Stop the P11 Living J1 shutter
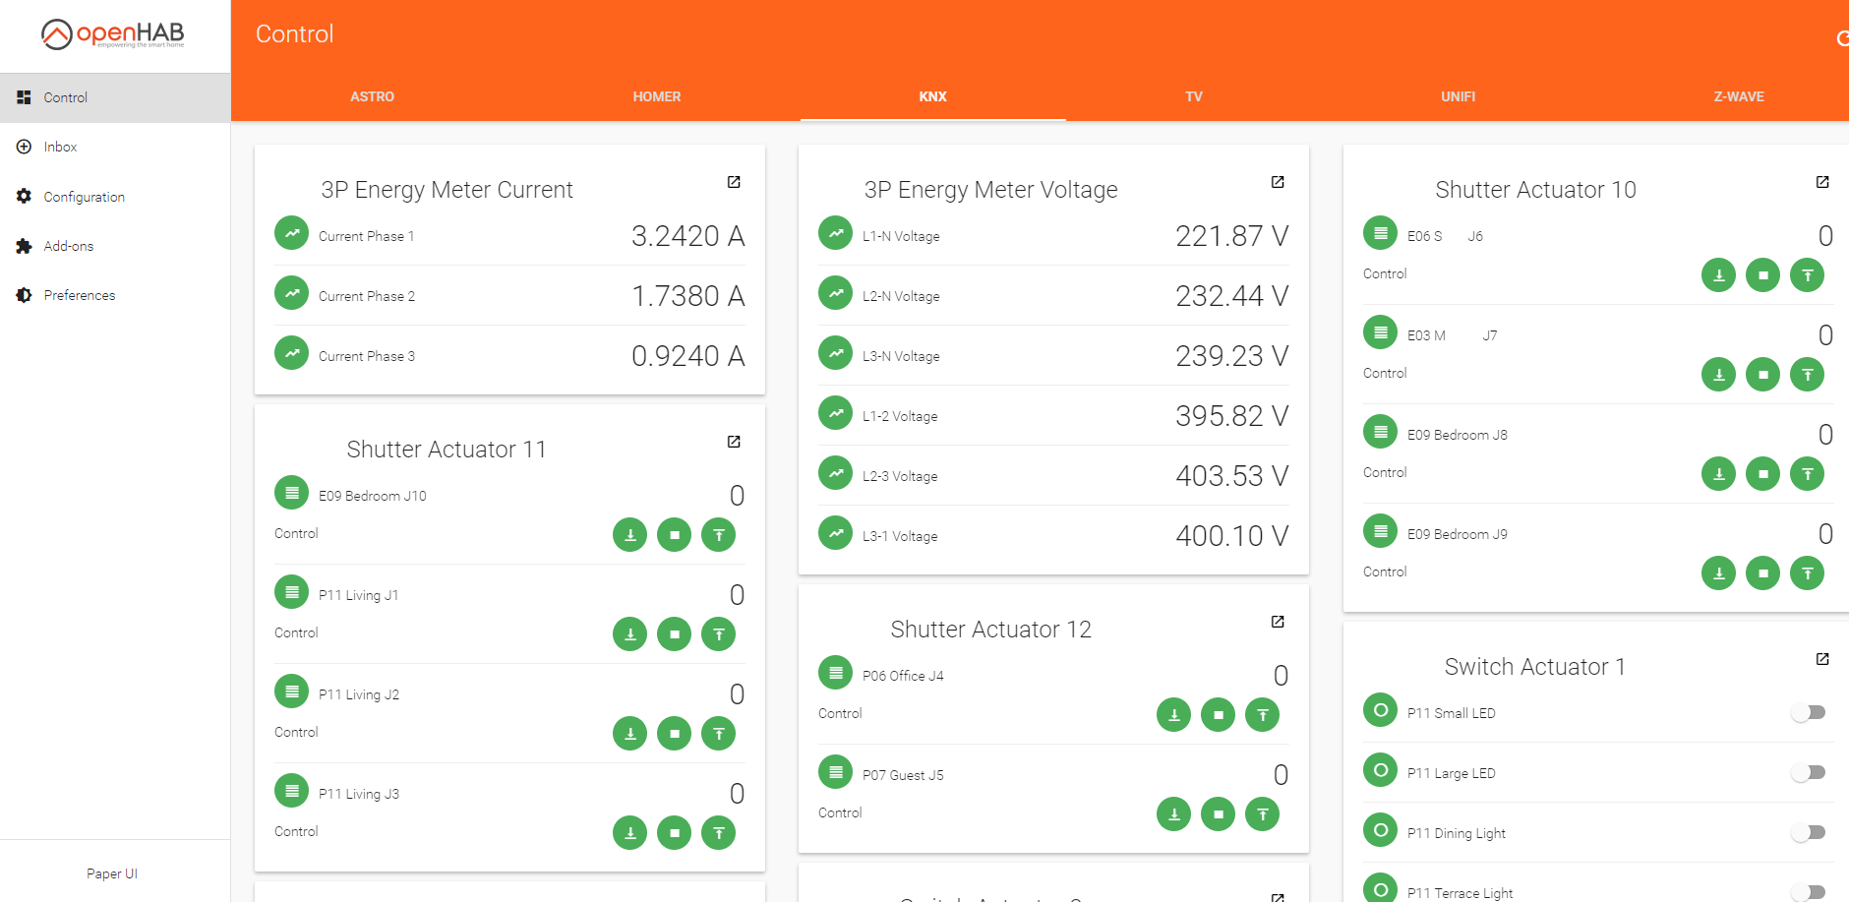Screen dimensions: 1849x902 pos(674,634)
